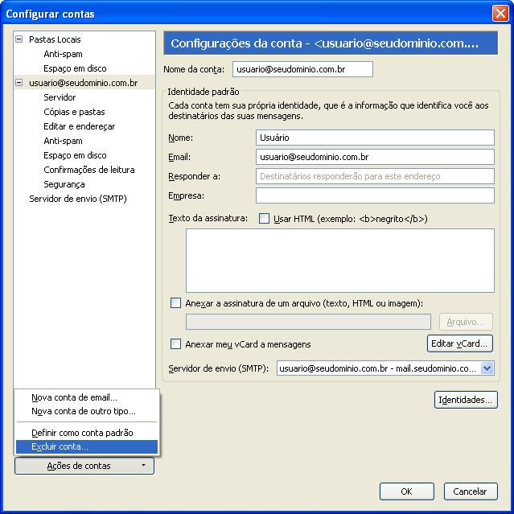514x514 pixels.
Task: Check Anexar a assinatura de um arquivo
Action: [176, 303]
